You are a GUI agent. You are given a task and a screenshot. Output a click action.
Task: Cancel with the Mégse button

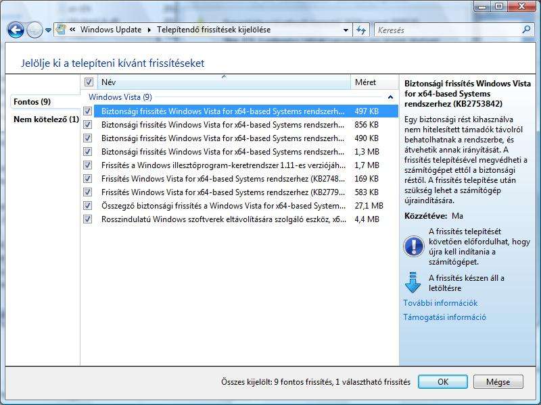(498, 382)
